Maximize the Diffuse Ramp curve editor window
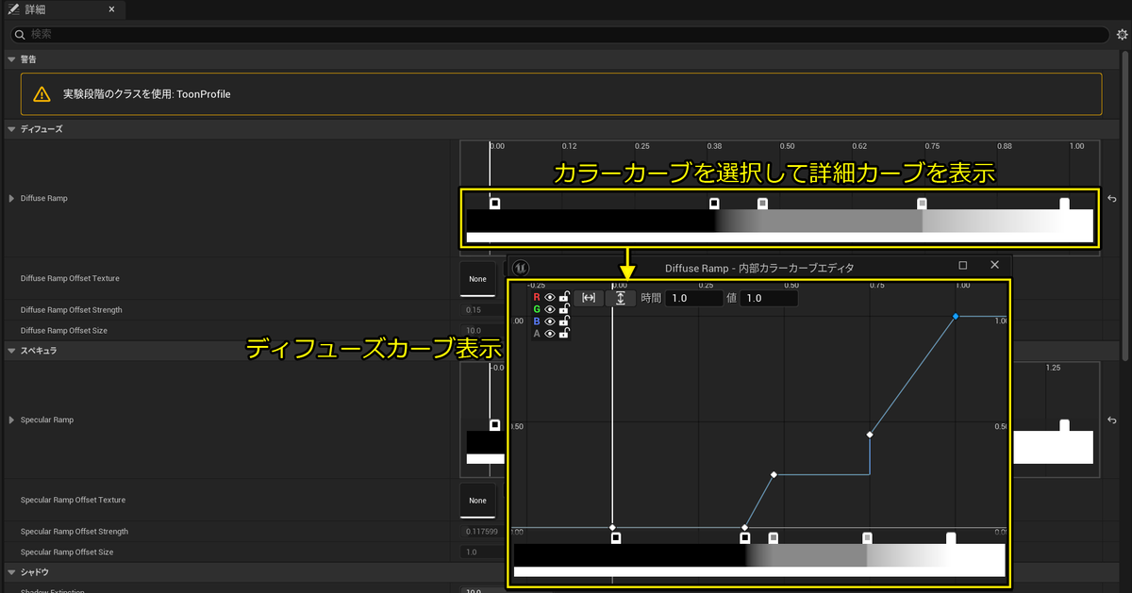The width and height of the screenshot is (1132, 593). [x=962, y=266]
